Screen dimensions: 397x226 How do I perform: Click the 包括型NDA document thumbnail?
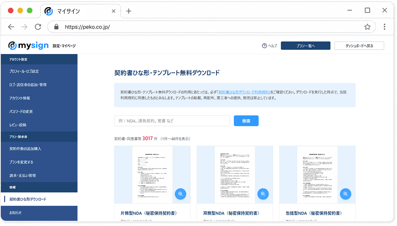pyautogui.click(x=318, y=175)
